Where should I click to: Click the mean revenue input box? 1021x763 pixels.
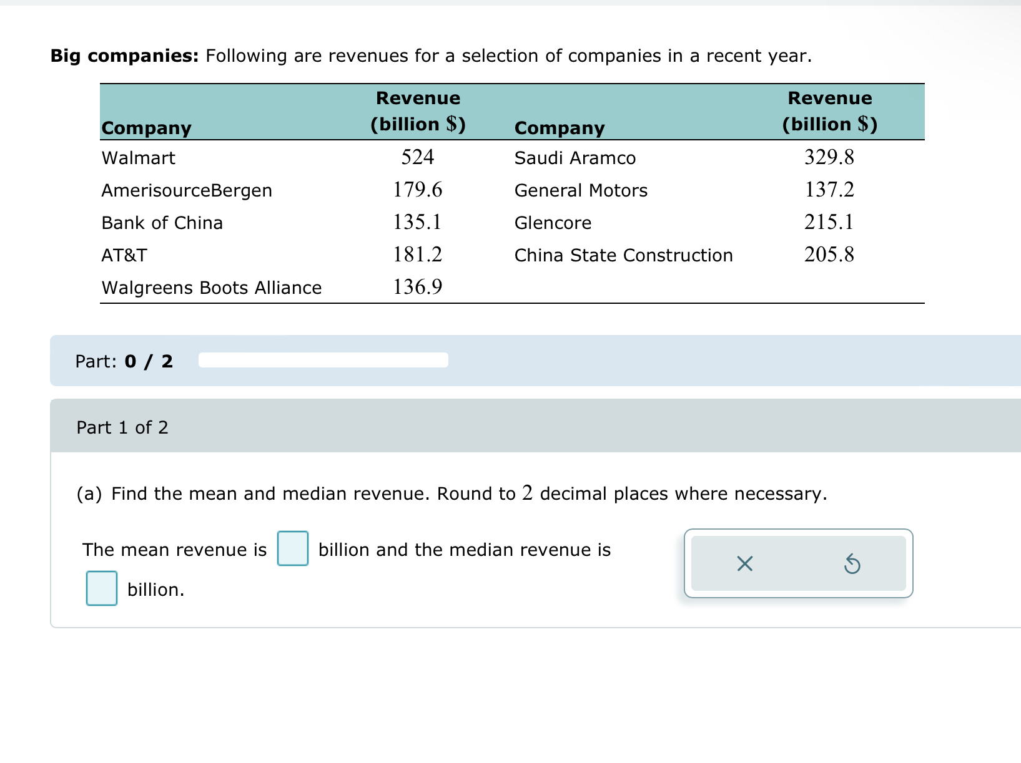[293, 548]
